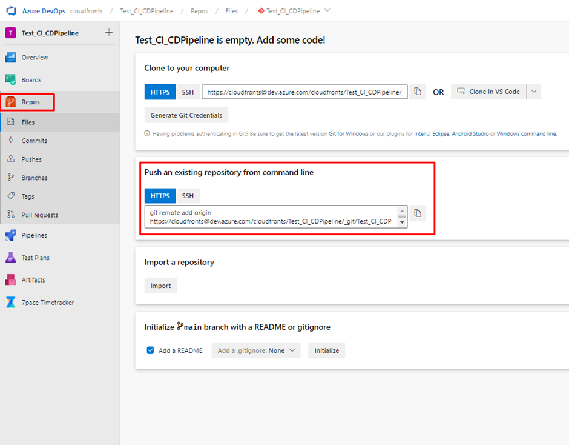Toggle the Add a README checkbox
Image resolution: width=569 pixels, height=445 pixels.
[x=150, y=350]
